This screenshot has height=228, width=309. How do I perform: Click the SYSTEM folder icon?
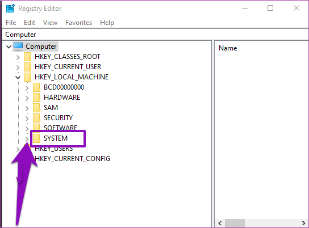point(36,138)
